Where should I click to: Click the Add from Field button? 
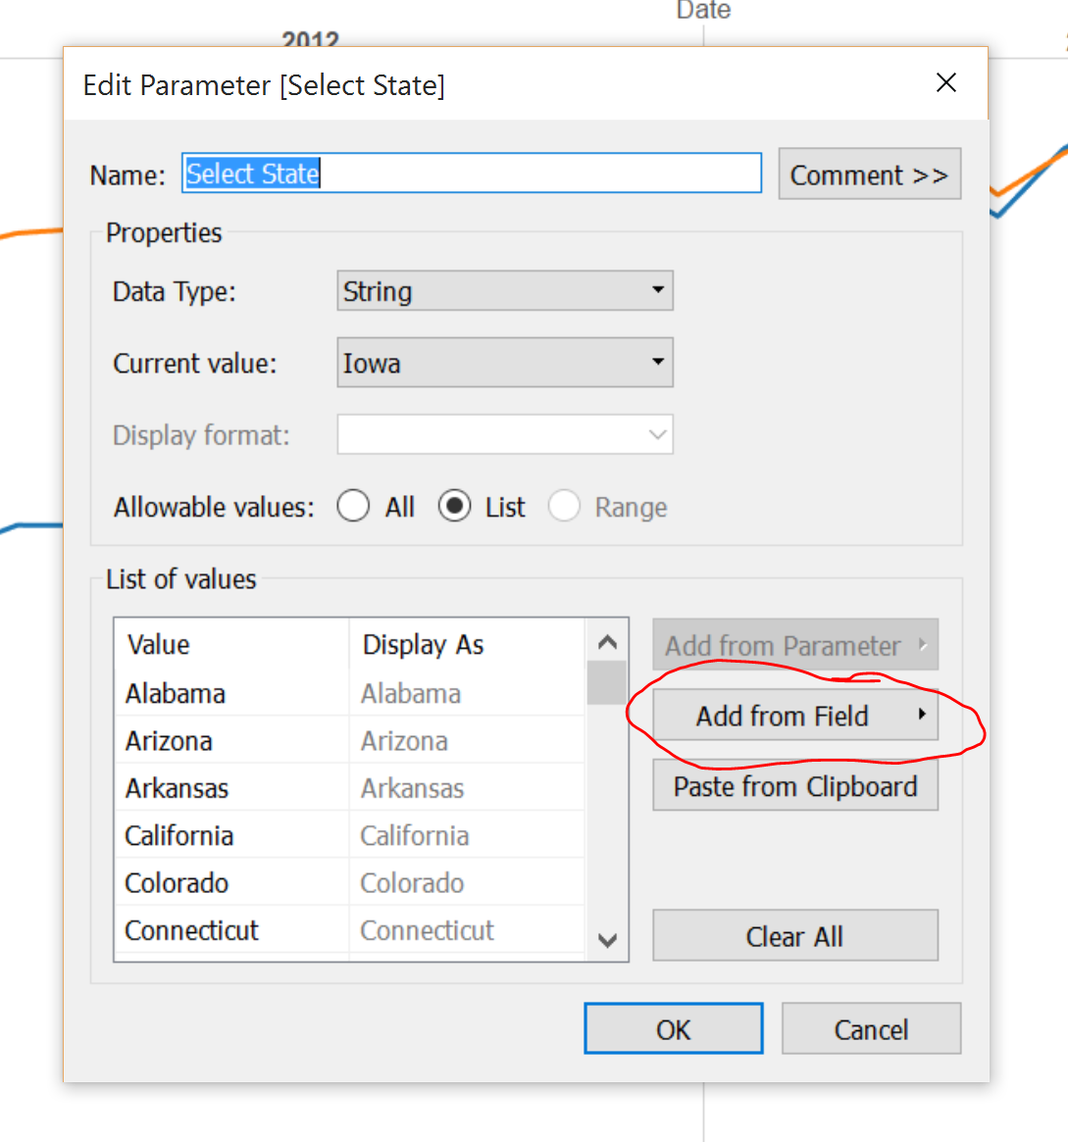(782, 716)
